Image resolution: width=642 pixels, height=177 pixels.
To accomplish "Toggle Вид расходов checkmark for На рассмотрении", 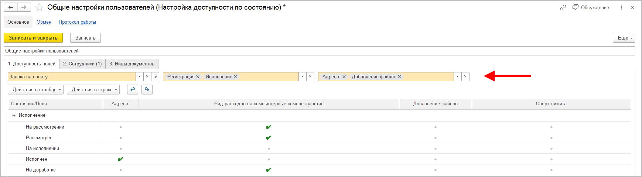I will click(269, 127).
